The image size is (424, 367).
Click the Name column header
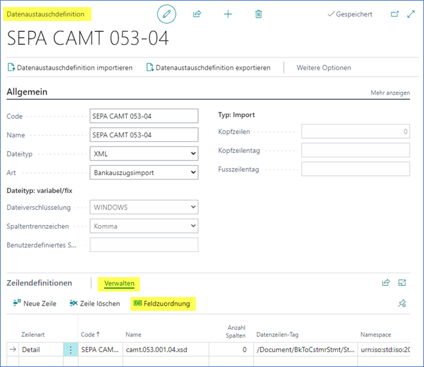point(133,334)
